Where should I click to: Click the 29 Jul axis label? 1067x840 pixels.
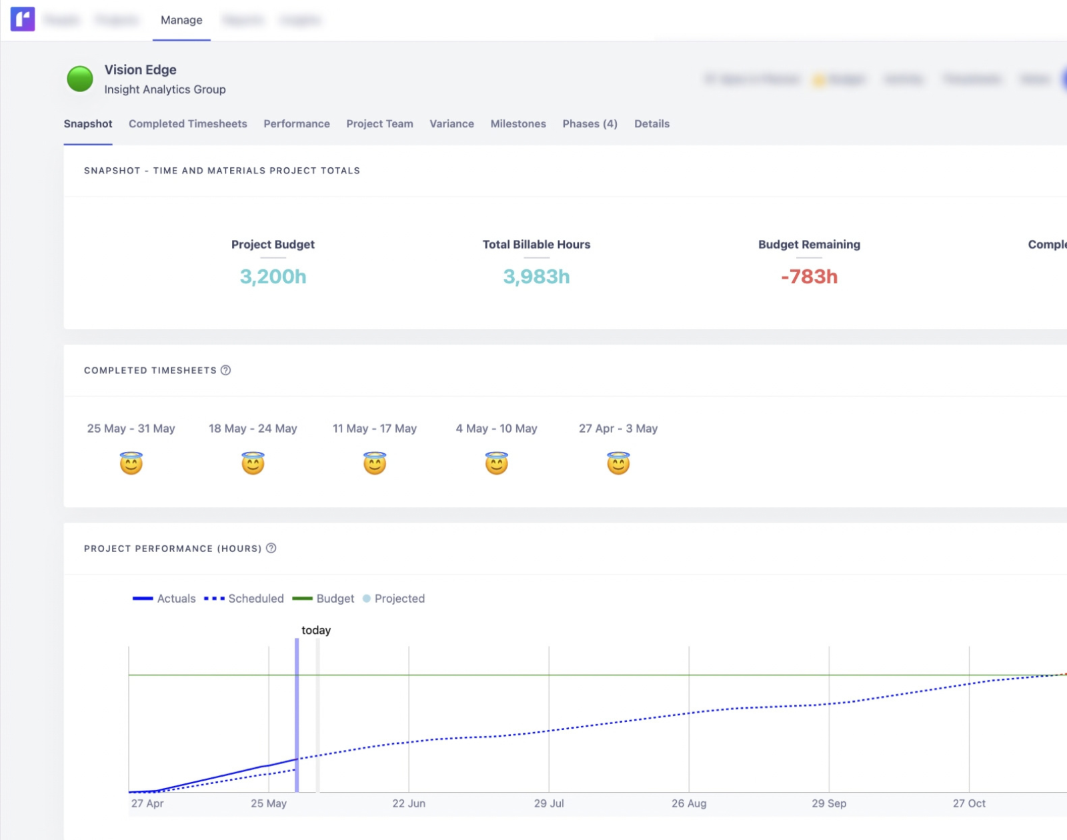tap(549, 803)
